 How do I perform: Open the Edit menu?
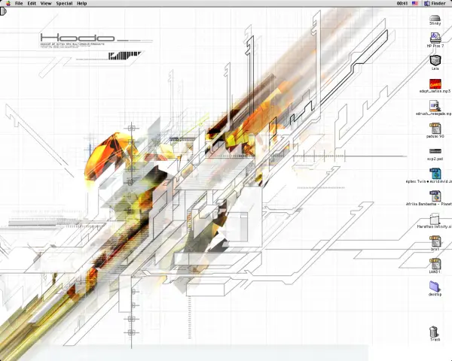pyautogui.click(x=32, y=4)
